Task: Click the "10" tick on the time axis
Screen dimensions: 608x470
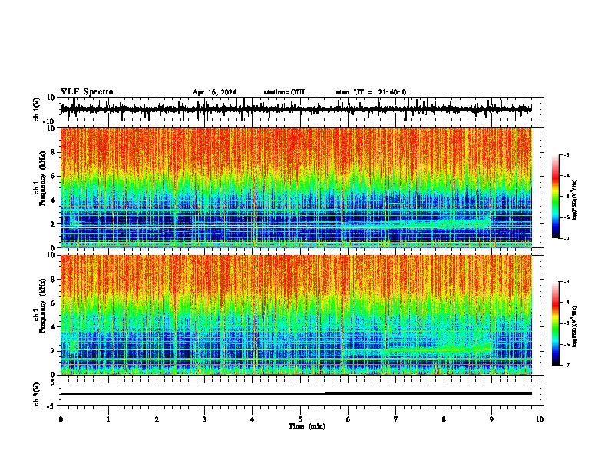Action: click(540, 419)
